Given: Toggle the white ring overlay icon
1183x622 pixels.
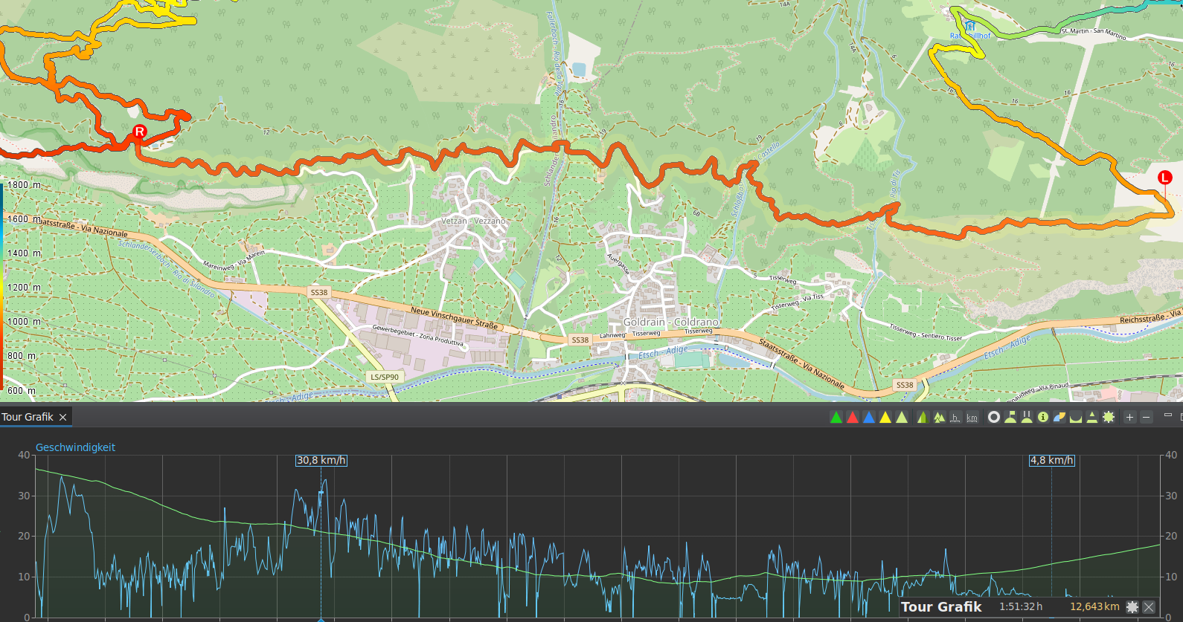Looking at the screenshot, I should (993, 418).
